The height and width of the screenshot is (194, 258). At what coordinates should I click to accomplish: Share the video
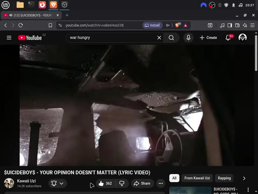pos(142,183)
